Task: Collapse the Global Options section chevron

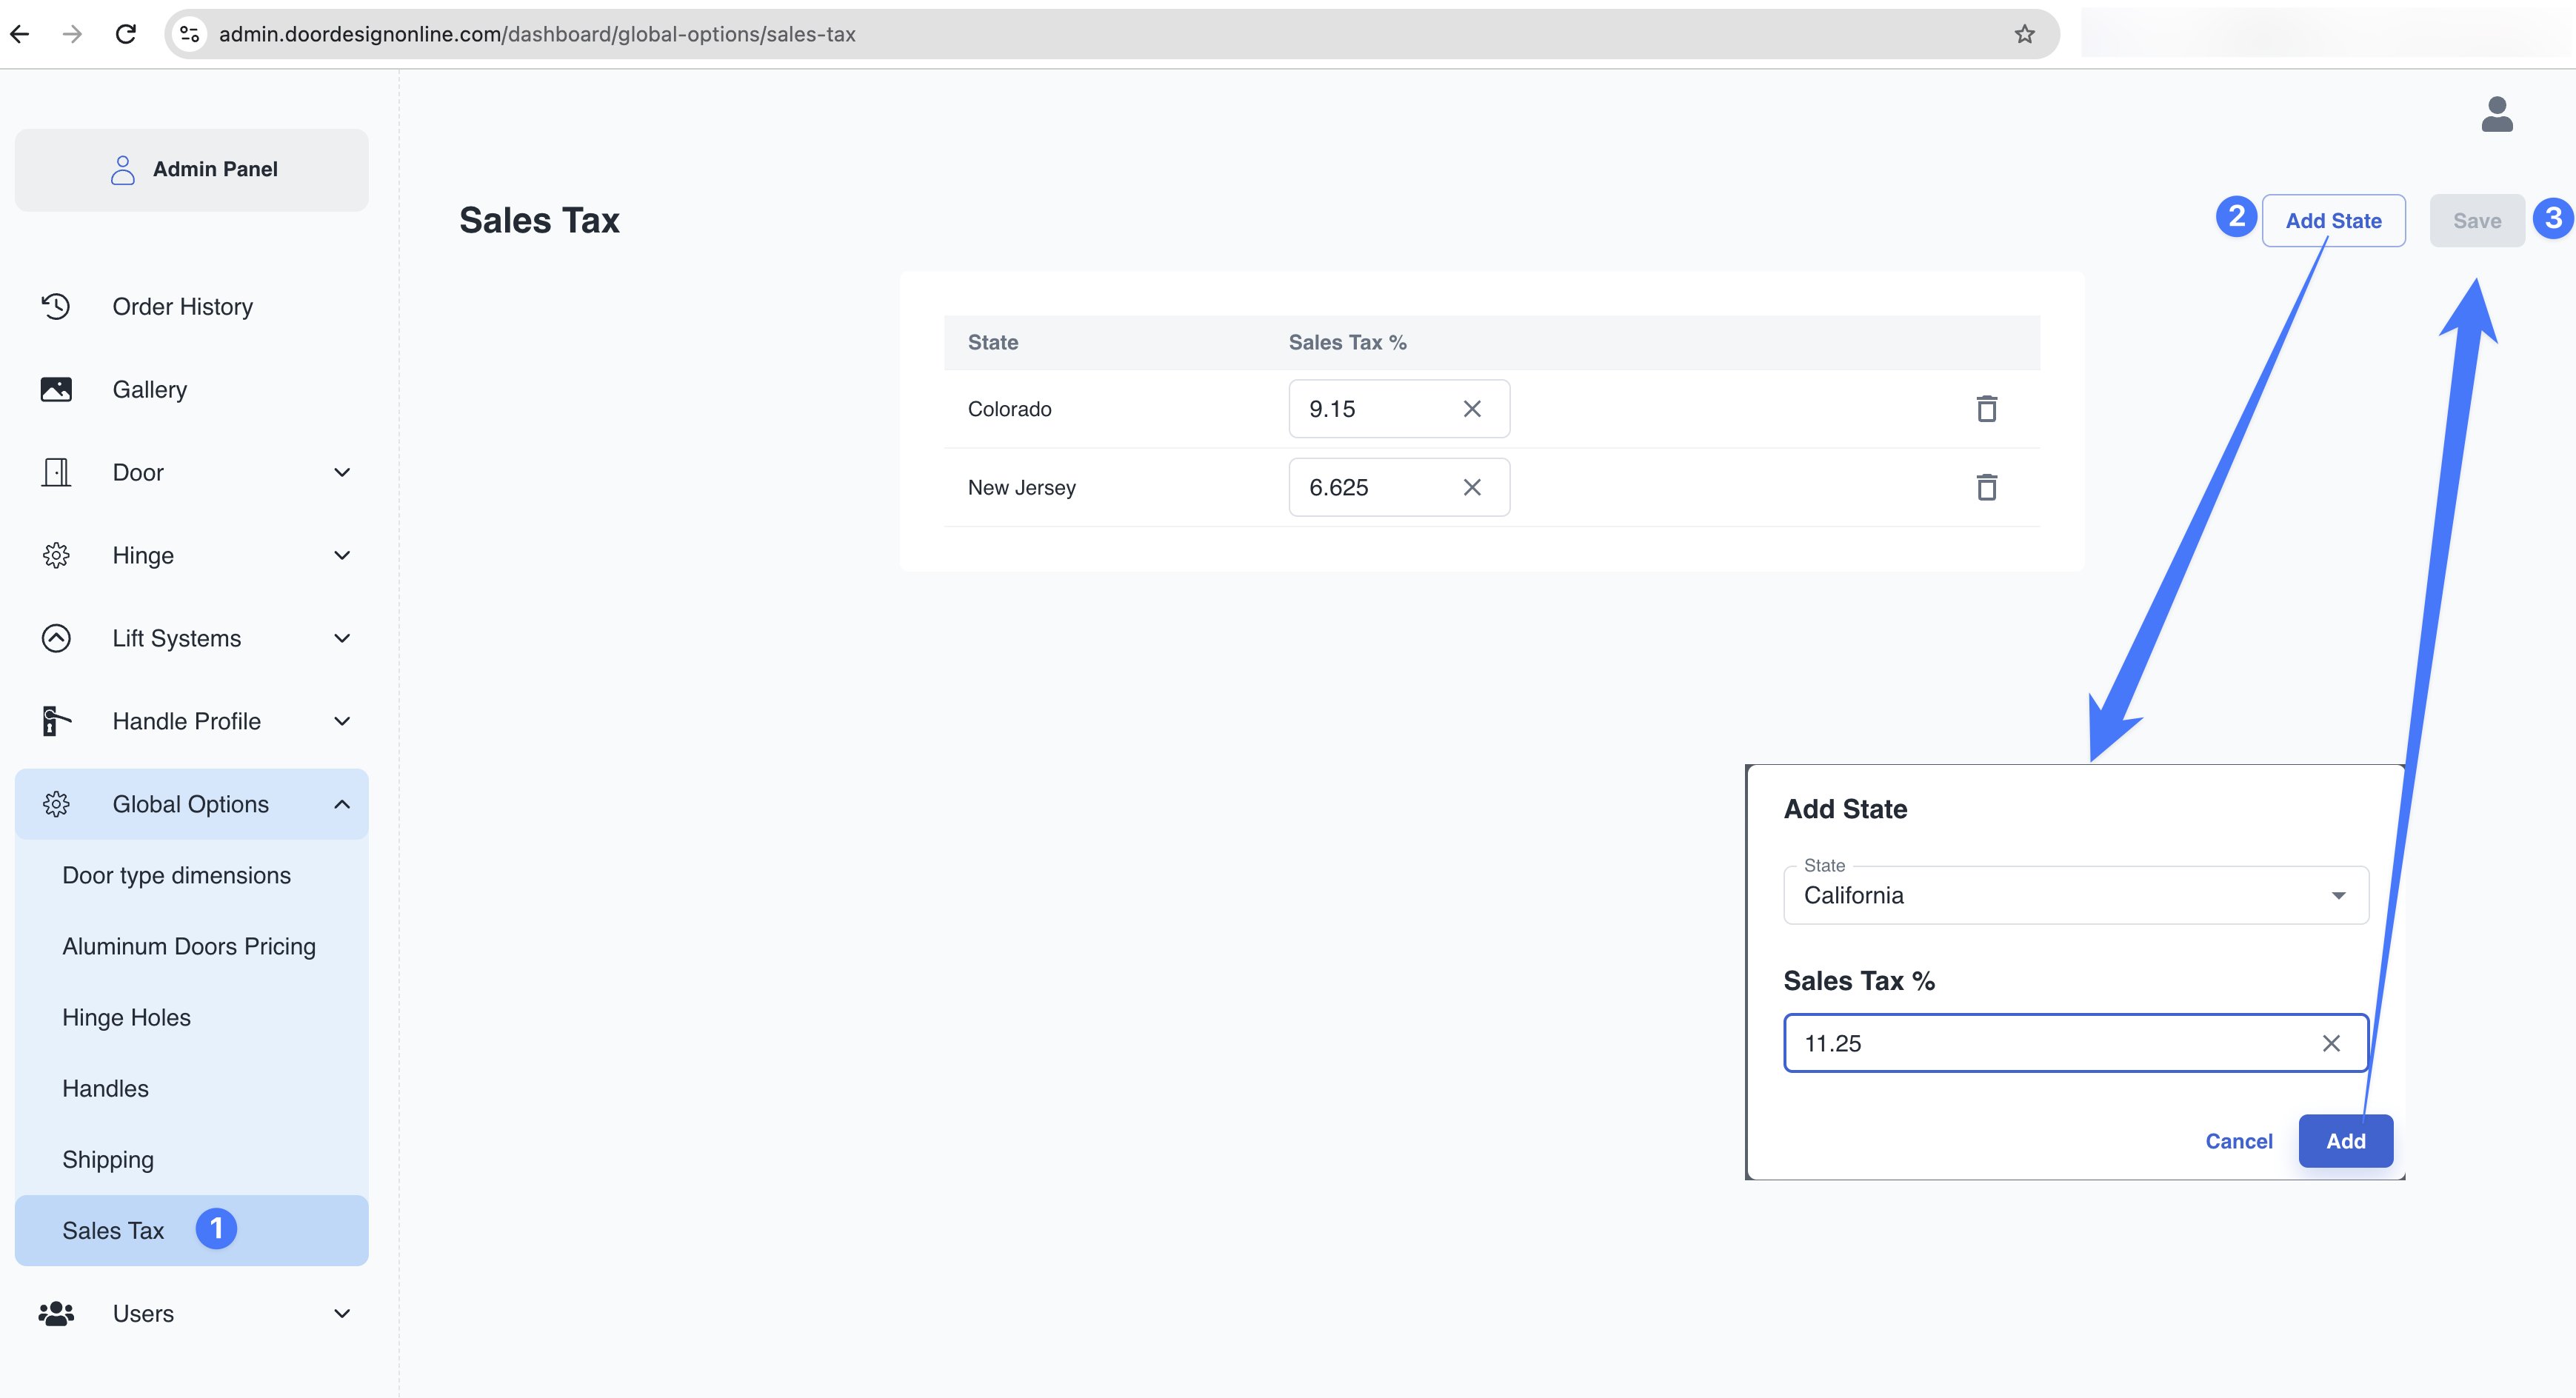Action: coord(342,804)
